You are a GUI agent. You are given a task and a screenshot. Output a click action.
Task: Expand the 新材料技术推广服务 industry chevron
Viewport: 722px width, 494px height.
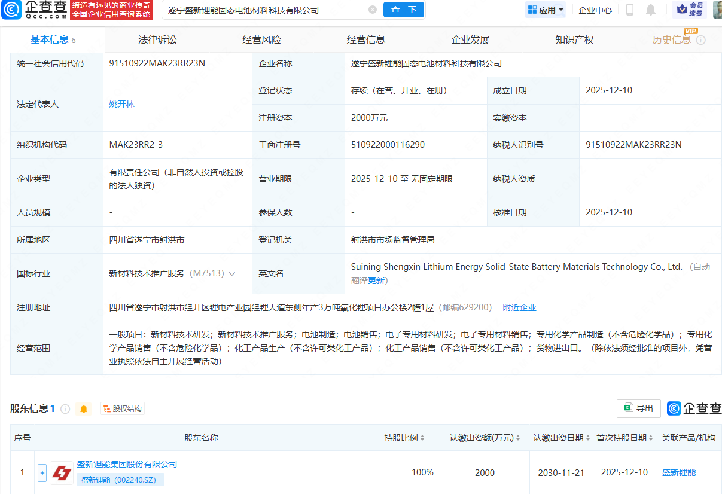pos(232,273)
